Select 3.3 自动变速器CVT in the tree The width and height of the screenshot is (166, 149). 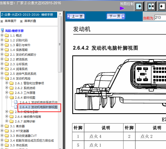(23, 136)
